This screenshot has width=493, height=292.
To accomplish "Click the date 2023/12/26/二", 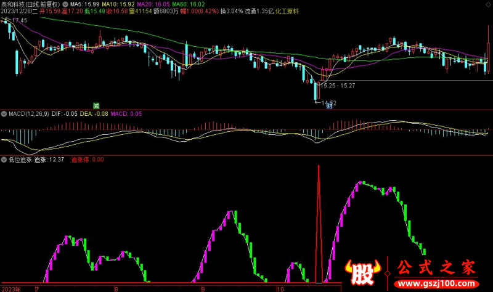I will [19, 11].
